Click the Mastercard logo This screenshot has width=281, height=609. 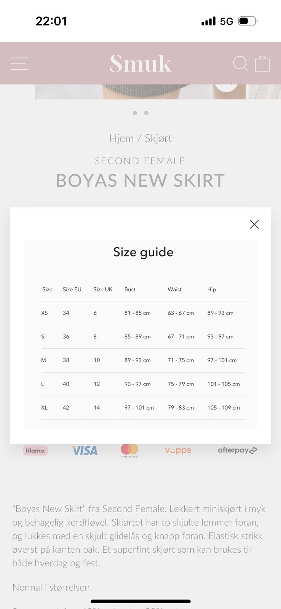click(129, 450)
